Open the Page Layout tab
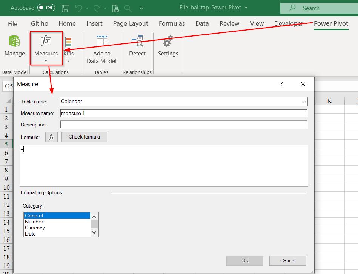 [x=131, y=23]
